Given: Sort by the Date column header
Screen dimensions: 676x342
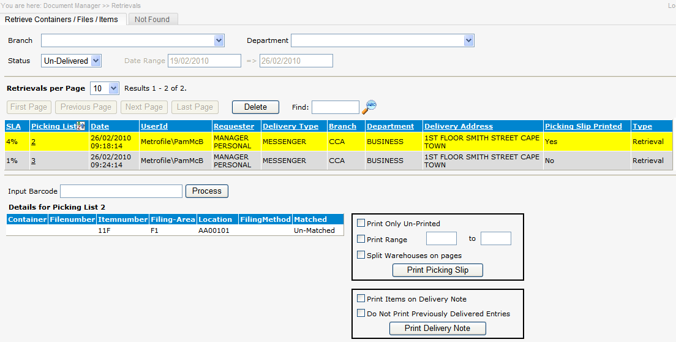Looking at the screenshot, I should pos(100,126).
